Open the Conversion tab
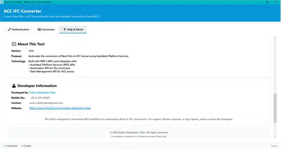This screenshot has width=281, height=149. point(46,29)
